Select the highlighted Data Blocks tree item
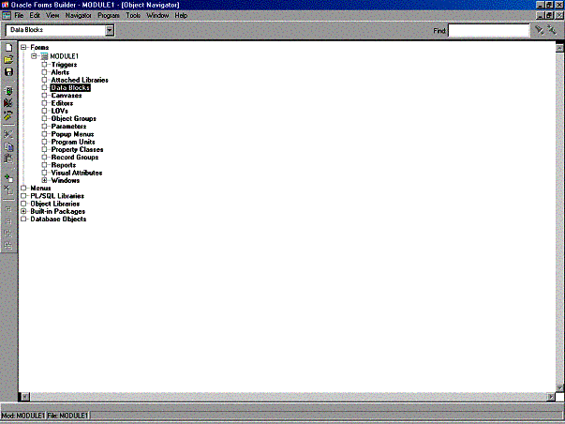565x424 pixels. tap(70, 87)
